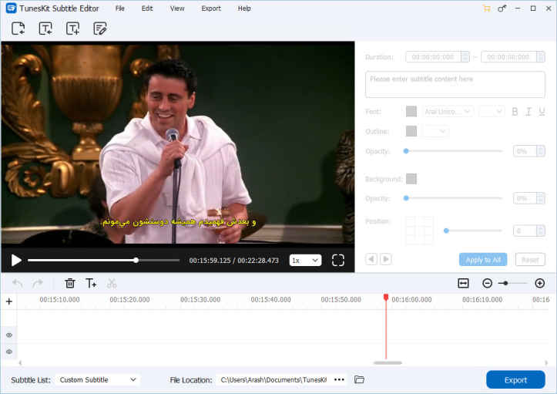Open the subtitle edit pencil icon
Image resolution: width=557 pixels, height=394 pixels.
click(x=99, y=29)
